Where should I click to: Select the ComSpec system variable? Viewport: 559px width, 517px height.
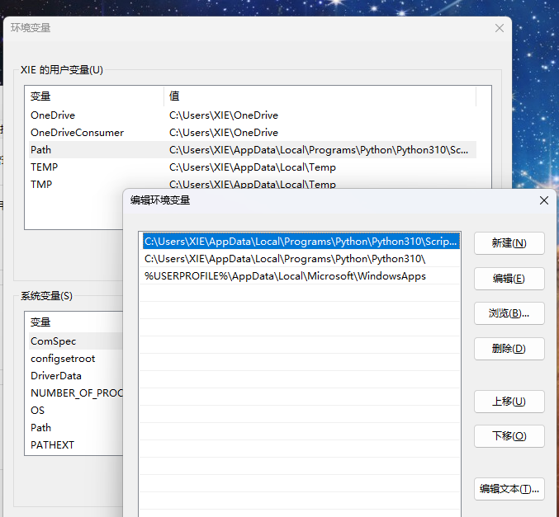(x=76, y=341)
